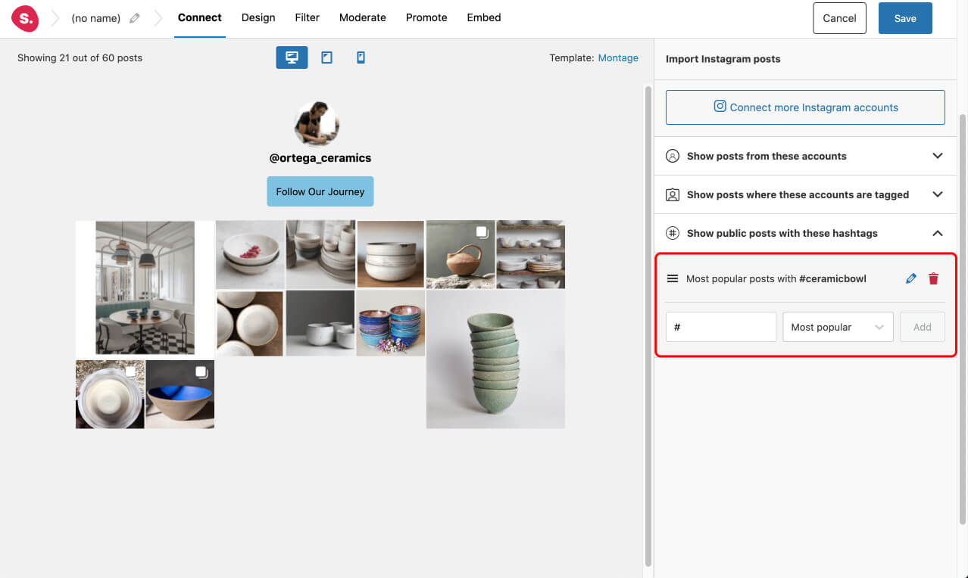The width and height of the screenshot is (968, 578).
Task: Open the Moderate tab
Action: tap(363, 17)
